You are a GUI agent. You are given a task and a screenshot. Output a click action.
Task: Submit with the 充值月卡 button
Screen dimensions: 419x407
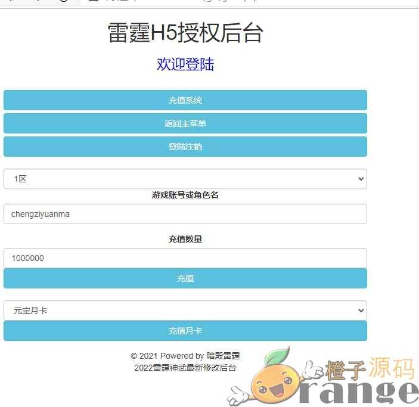tap(185, 331)
